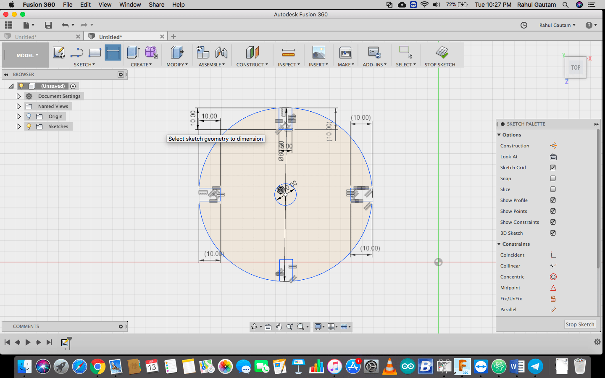Click the Pan hand icon
605x378 pixels.
pyautogui.click(x=279, y=327)
